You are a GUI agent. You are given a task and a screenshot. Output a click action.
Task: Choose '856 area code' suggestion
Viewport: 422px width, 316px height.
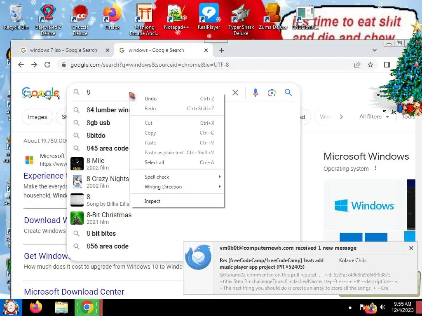pyautogui.click(x=108, y=246)
